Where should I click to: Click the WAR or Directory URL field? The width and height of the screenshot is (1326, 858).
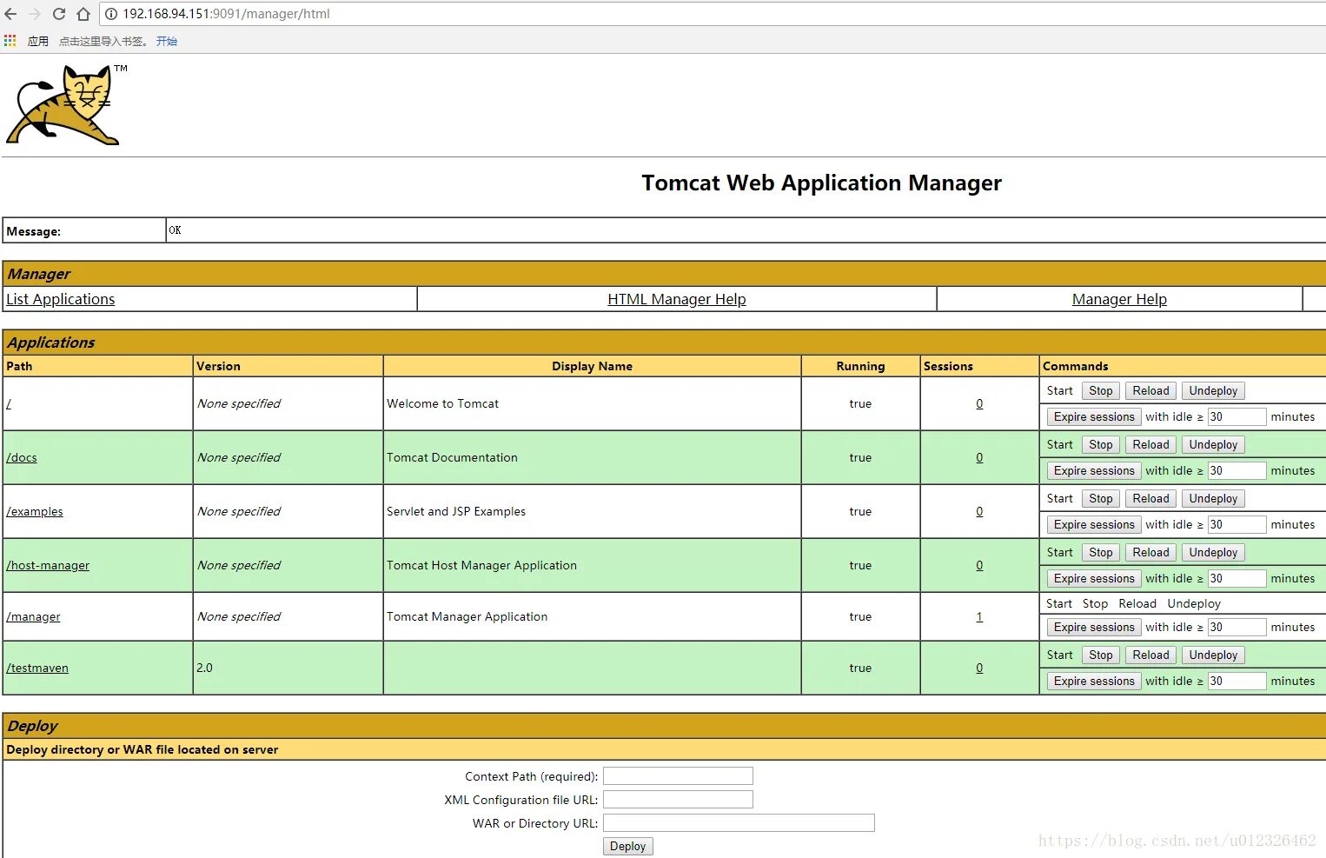[739, 823]
